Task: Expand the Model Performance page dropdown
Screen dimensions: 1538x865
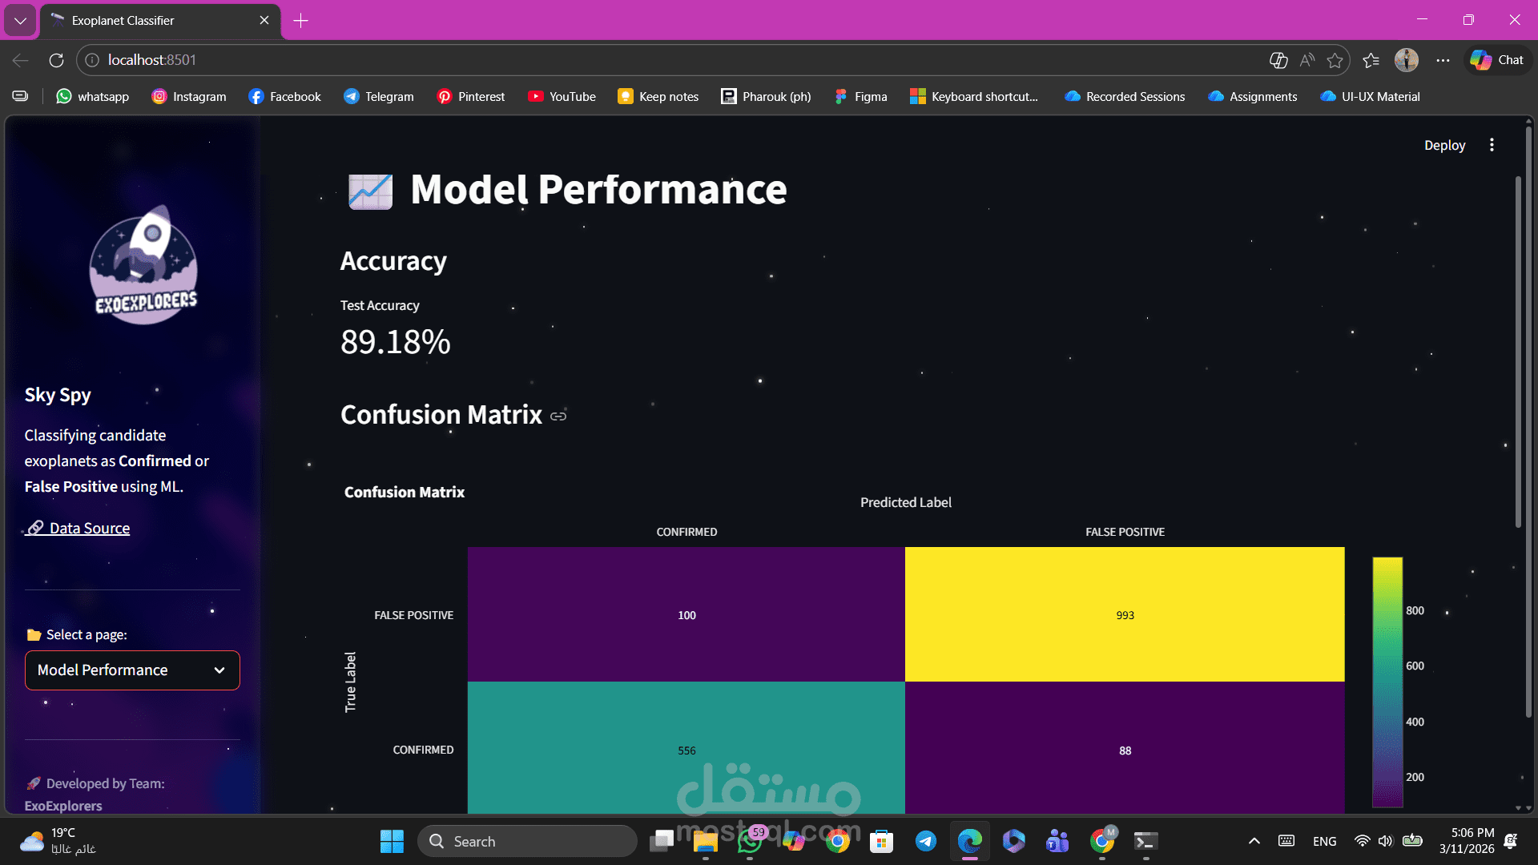Action: [x=132, y=670]
